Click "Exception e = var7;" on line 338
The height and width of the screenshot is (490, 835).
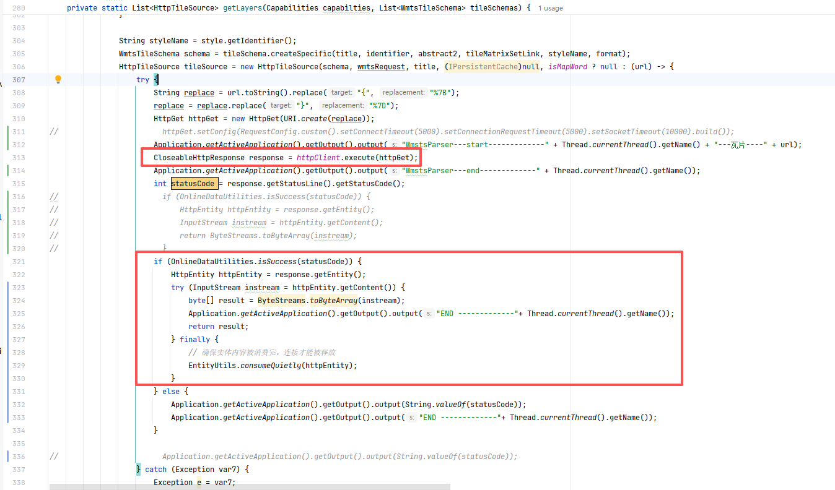pos(195,483)
